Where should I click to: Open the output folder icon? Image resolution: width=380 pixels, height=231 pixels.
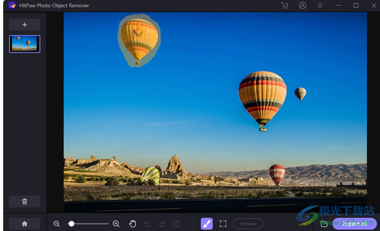point(324,224)
